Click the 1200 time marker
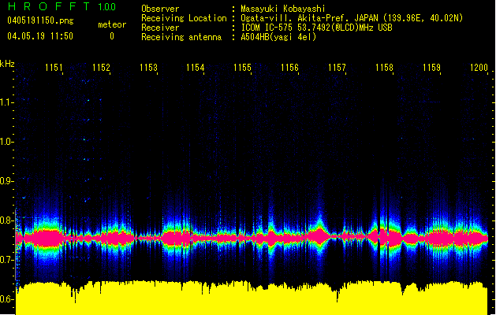496x315 pixels. [x=479, y=67]
